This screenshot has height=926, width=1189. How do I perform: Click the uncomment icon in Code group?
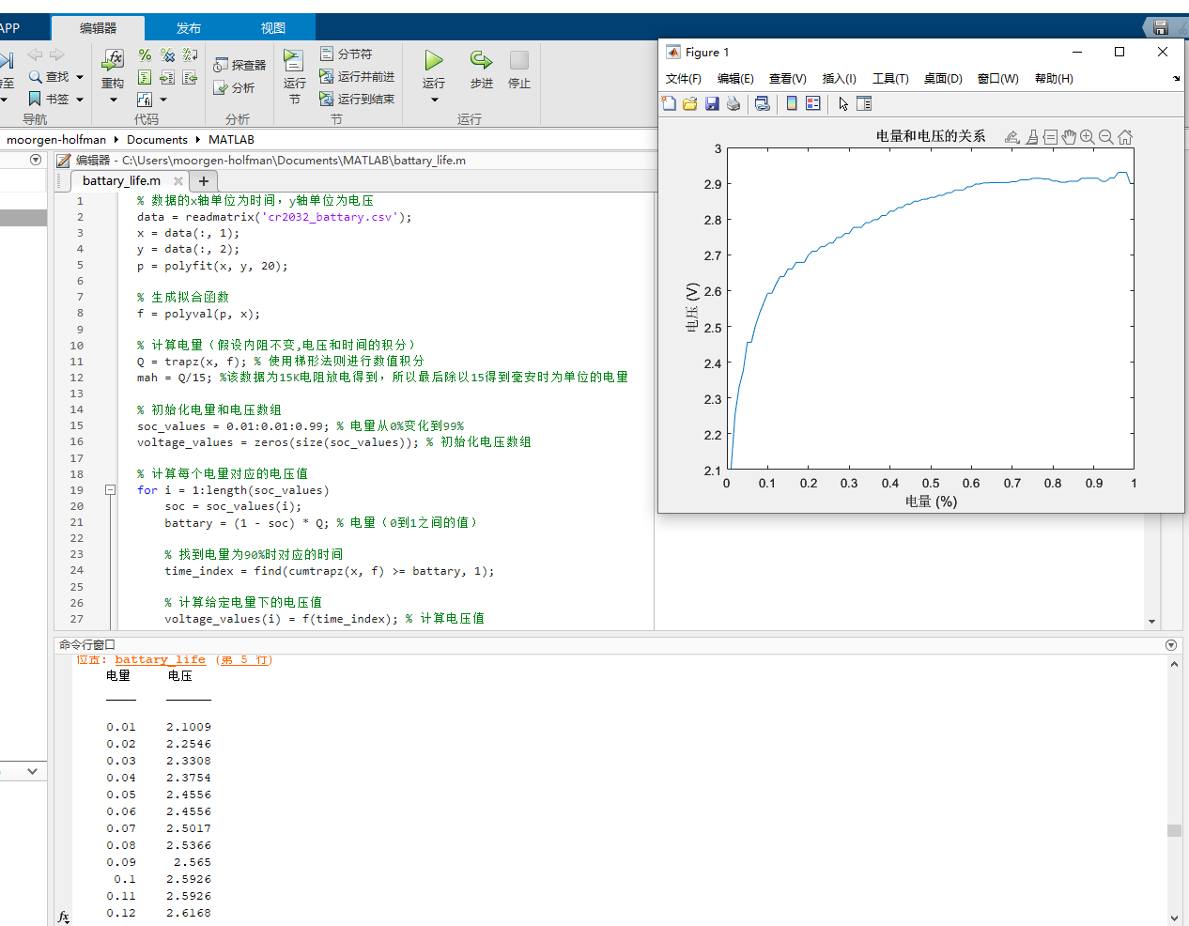tap(167, 55)
